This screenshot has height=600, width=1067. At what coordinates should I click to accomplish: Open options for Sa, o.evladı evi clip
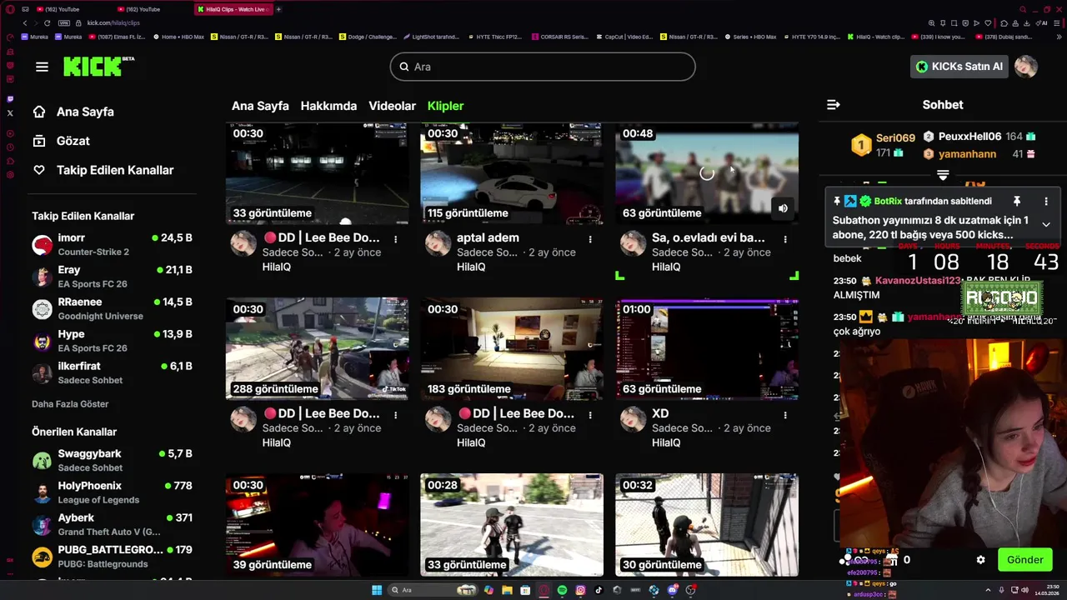pos(785,239)
